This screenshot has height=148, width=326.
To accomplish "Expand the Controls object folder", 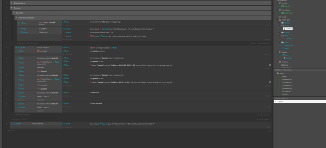I will tap(280, 23).
